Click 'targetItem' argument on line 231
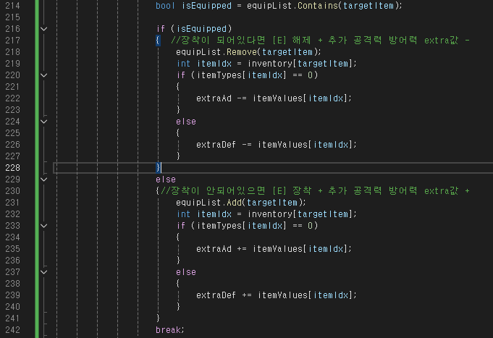The width and height of the screenshot is (493, 338). tap(272, 203)
